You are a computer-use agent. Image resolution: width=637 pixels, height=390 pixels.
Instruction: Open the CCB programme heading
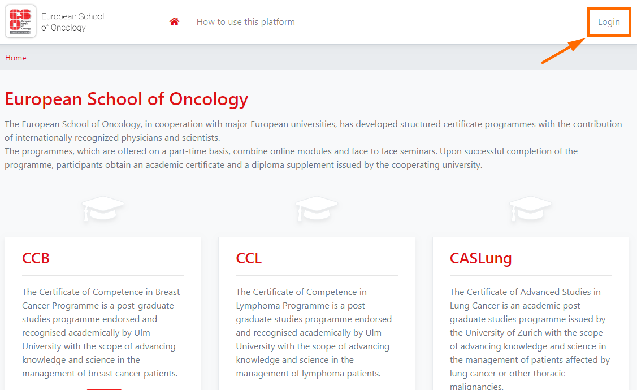point(36,258)
